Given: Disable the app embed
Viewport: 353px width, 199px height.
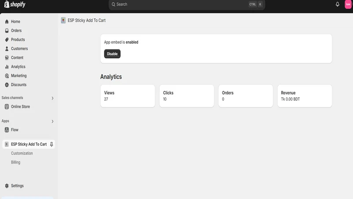Looking at the screenshot, I should 112,54.
